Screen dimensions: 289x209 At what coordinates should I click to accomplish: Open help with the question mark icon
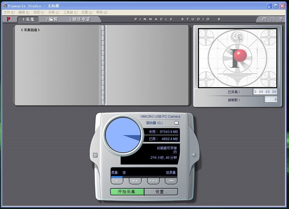pos(280,19)
